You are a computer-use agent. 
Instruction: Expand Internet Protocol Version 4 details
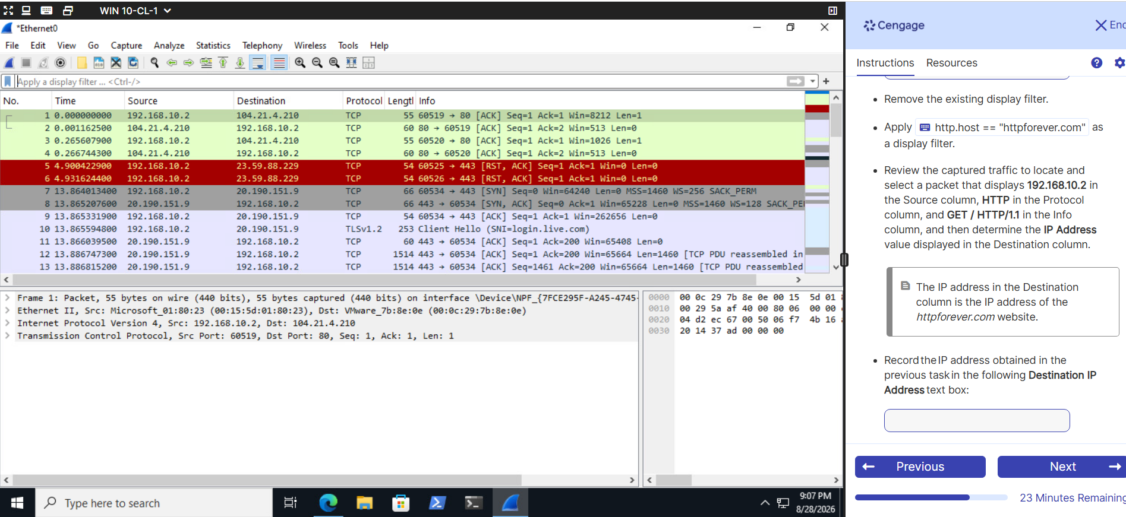tap(7, 323)
